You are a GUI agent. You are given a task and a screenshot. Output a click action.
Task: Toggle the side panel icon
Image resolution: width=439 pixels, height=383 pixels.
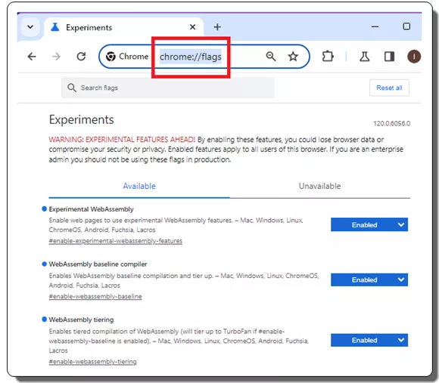(x=389, y=57)
